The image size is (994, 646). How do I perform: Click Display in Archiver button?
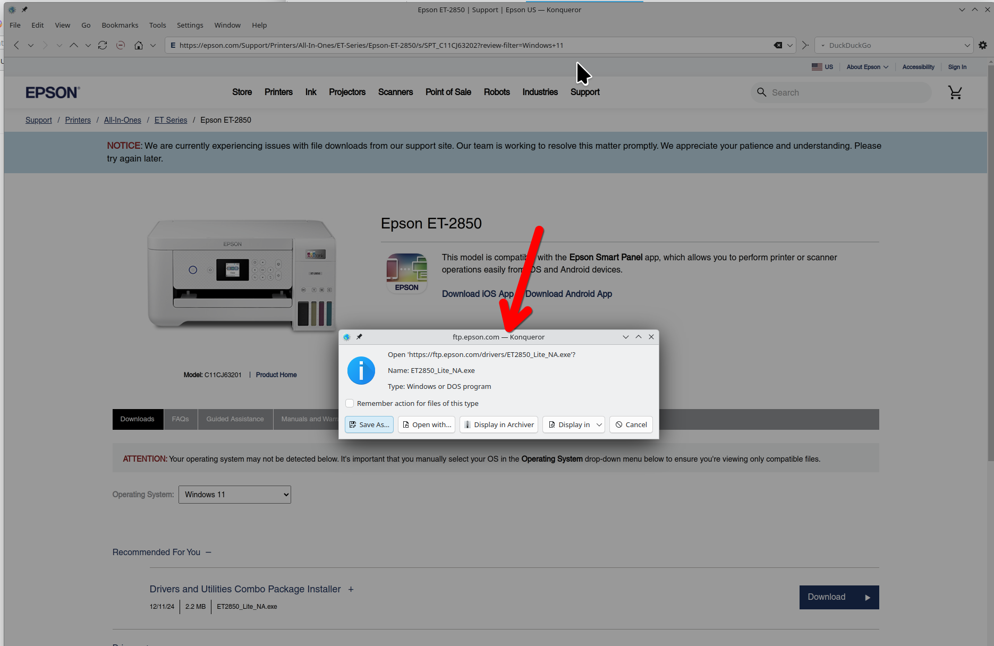(499, 424)
